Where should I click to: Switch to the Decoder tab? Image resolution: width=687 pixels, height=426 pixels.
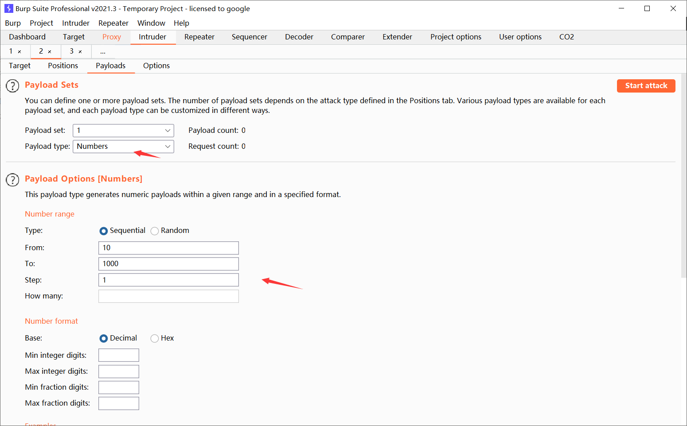pos(299,37)
